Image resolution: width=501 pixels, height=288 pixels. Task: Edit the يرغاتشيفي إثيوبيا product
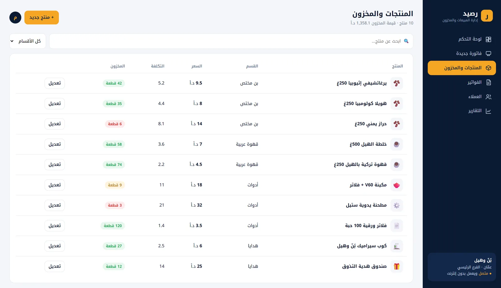(x=54, y=83)
